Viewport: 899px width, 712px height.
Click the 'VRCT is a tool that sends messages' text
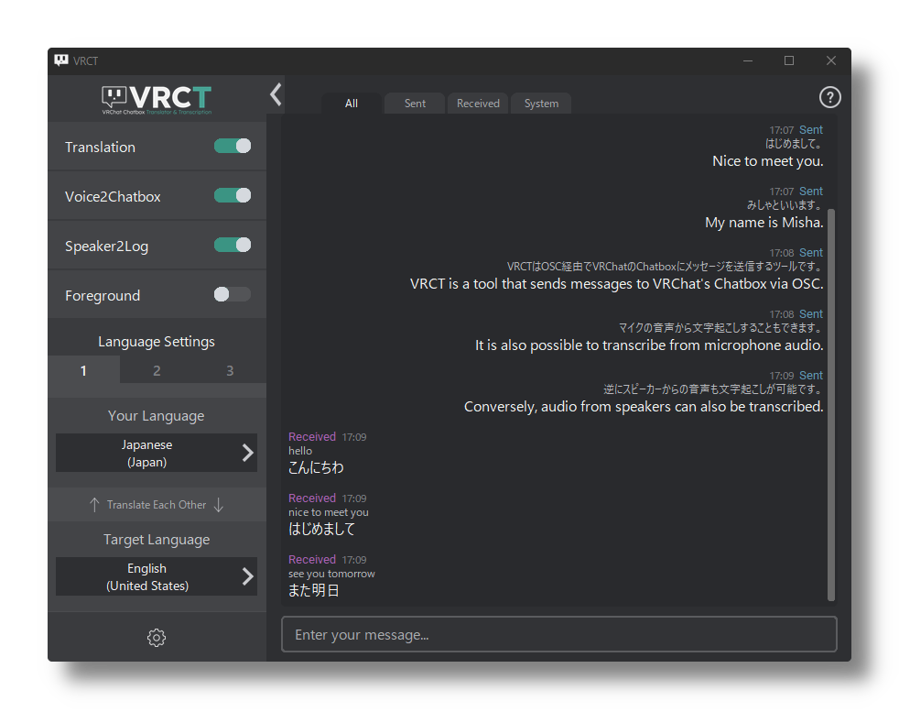(x=617, y=284)
